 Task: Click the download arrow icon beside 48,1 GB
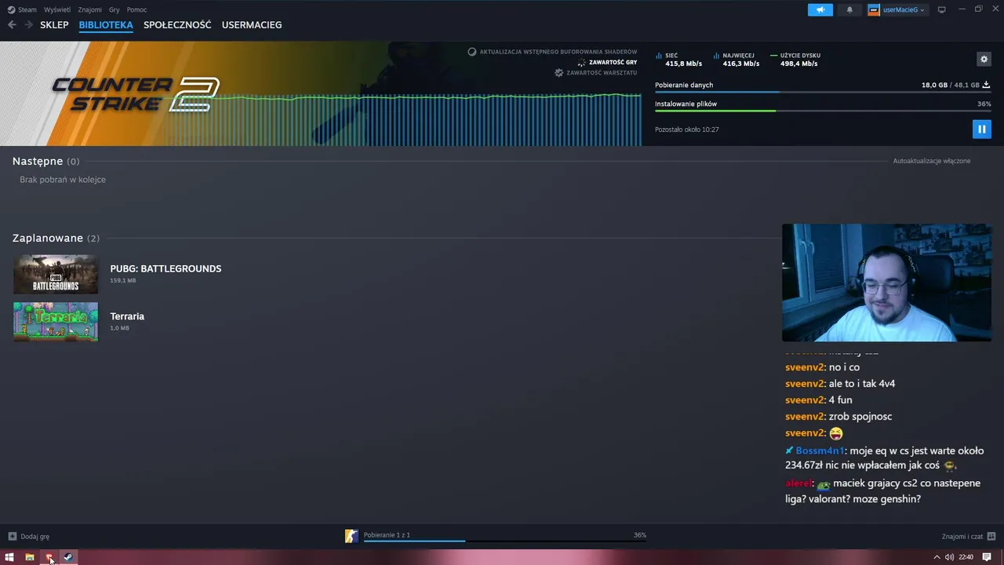[x=987, y=85]
